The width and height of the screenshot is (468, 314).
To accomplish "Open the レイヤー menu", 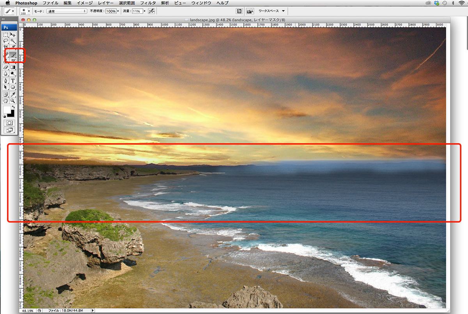I will pyautogui.click(x=106, y=3).
